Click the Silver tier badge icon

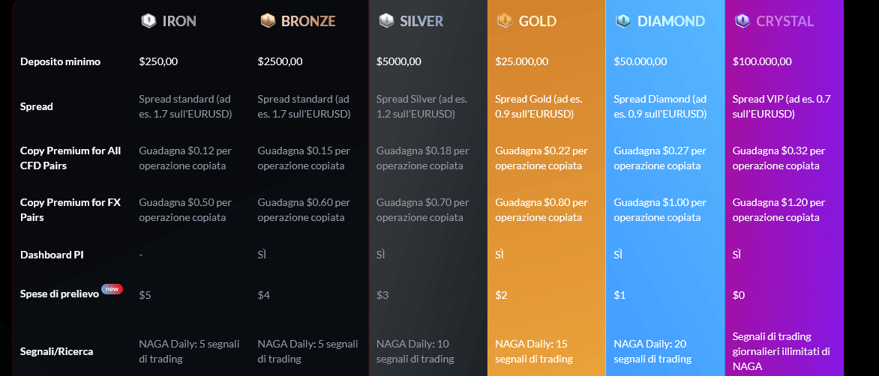[386, 21]
